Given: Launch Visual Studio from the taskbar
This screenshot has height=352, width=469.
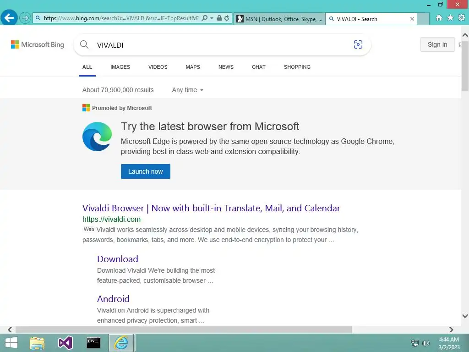Looking at the screenshot, I should click(65, 343).
